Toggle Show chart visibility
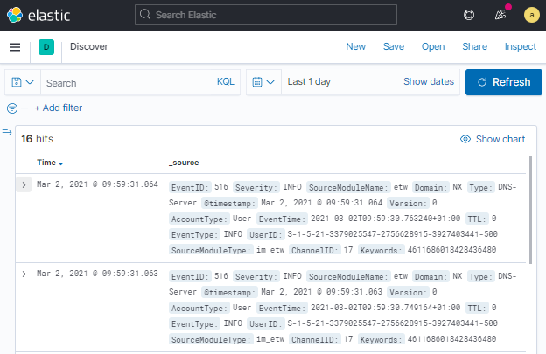Screen dimensions: 546x354 click(x=493, y=139)
